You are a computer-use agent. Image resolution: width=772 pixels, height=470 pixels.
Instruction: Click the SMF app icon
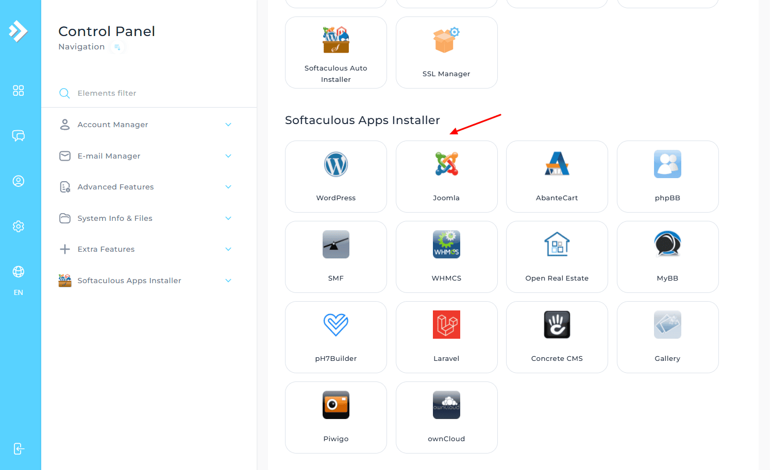336,245
